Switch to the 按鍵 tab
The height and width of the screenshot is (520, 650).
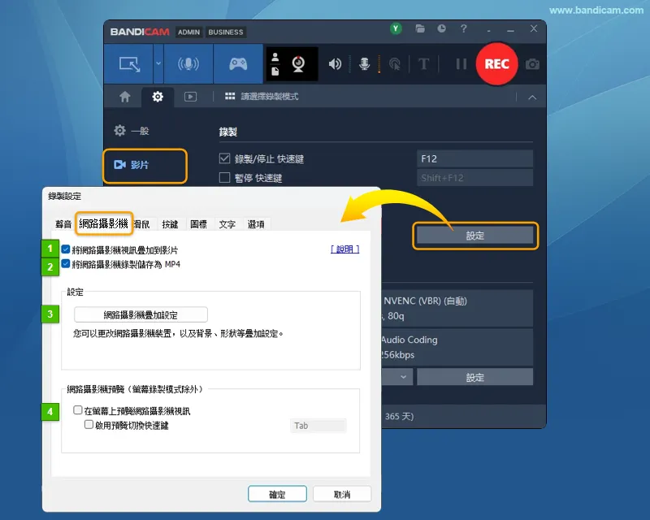(170, 224)
